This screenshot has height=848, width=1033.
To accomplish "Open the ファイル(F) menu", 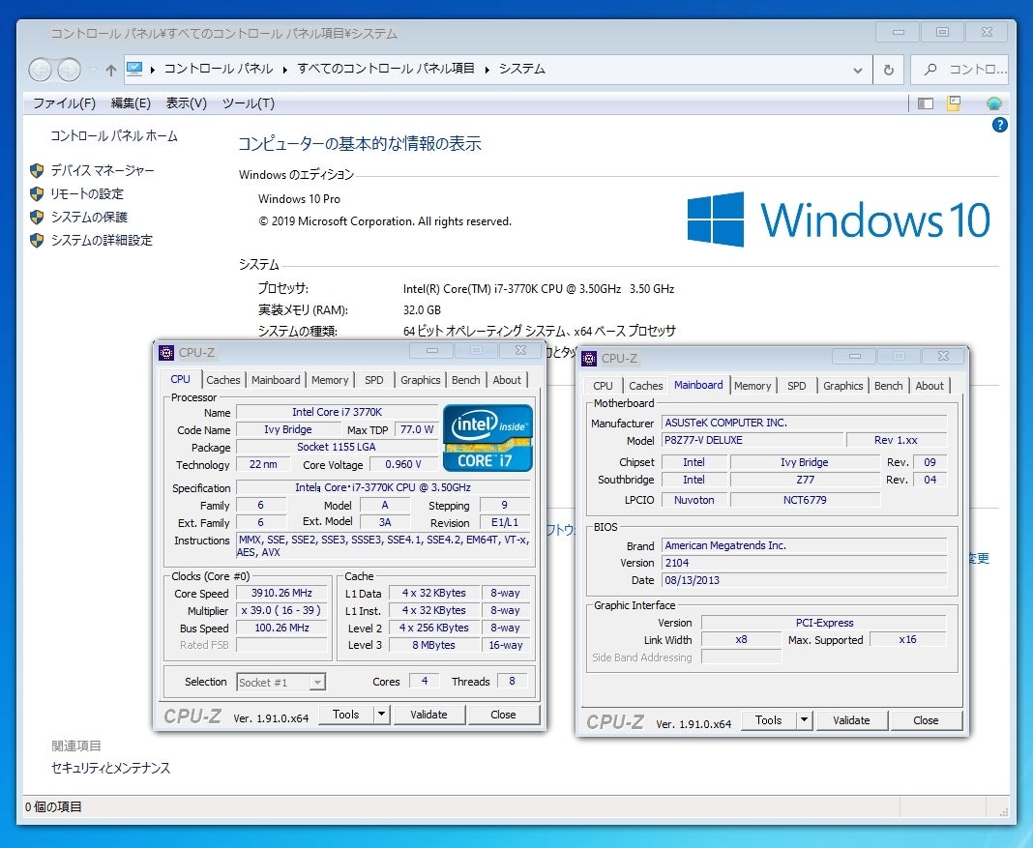I will 64,103.
